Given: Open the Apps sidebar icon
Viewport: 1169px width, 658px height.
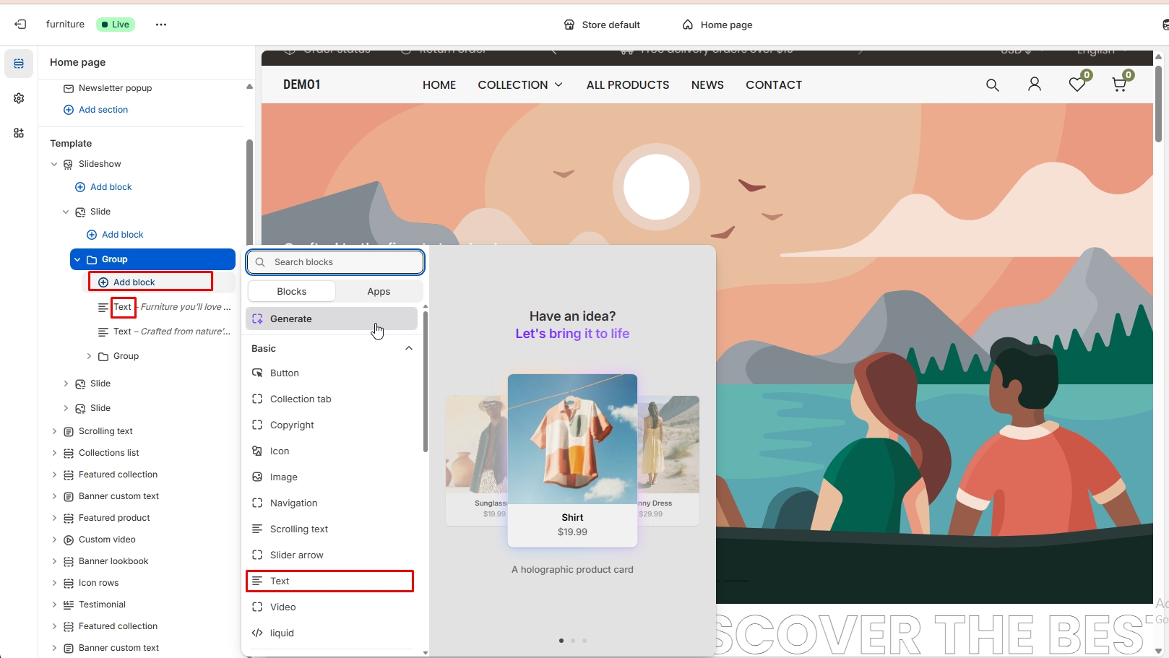Looking at the screenshot, I should (19, 133).
